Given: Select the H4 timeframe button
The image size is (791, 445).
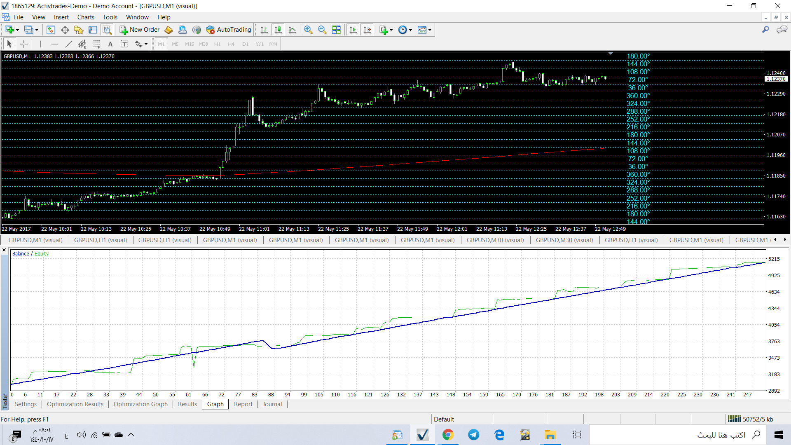Looking at the screenshot, I should [231, 44].
